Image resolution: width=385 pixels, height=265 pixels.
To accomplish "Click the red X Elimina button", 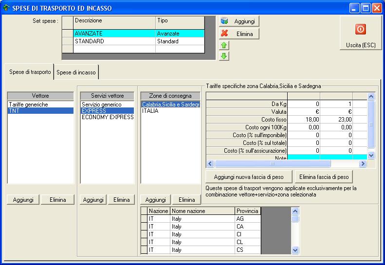I will pyautogui.click(x=239, y=34).
